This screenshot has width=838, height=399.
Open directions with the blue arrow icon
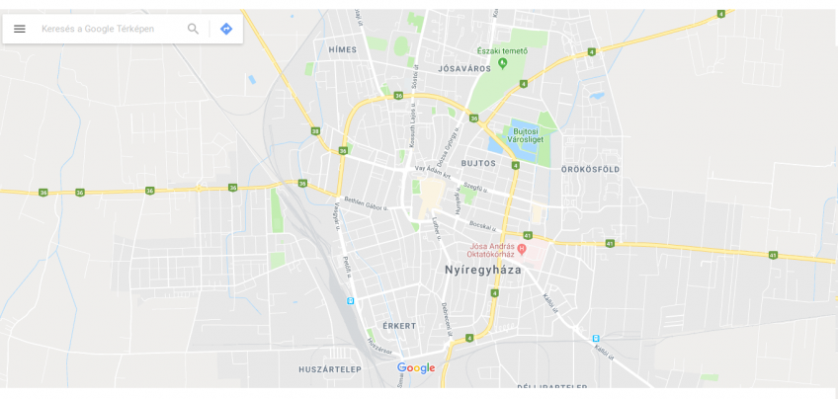pos(226,29)
